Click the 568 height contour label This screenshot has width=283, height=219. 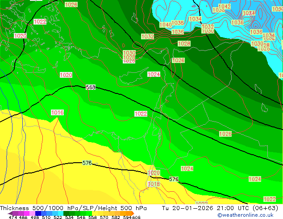coord(91,87)
